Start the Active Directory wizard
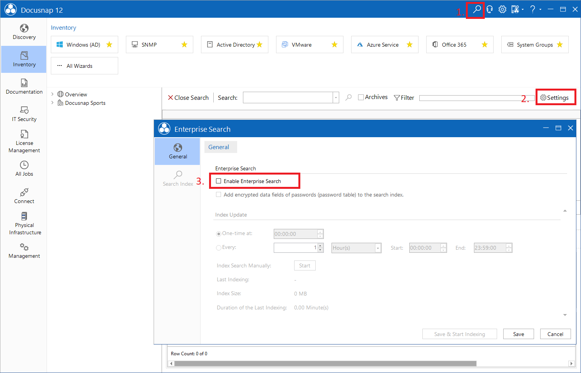The image size is (581, 373). (x=235, y=45)
